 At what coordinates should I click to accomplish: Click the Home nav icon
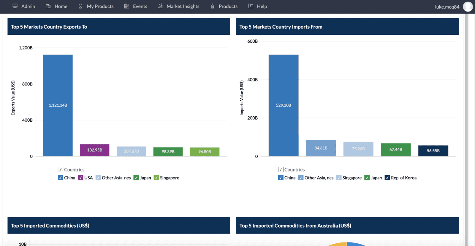[x=48, y=6]
